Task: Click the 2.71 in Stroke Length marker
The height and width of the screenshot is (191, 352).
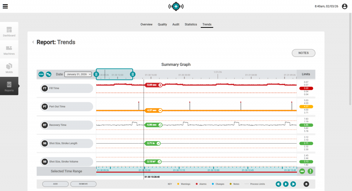Action: (152, 143)
